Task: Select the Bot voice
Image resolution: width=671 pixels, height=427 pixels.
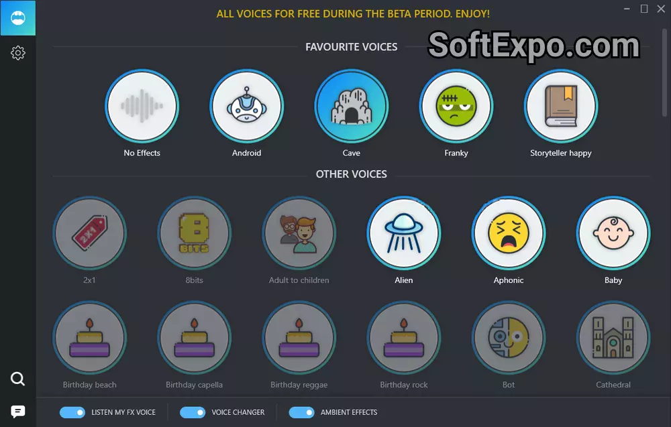Action: tap(509, 338)
